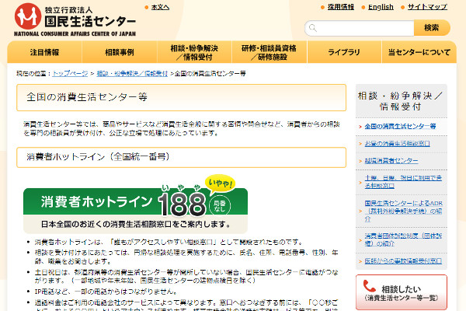Click the red phone icon on 相談したい banner

[x=370, y=286]
